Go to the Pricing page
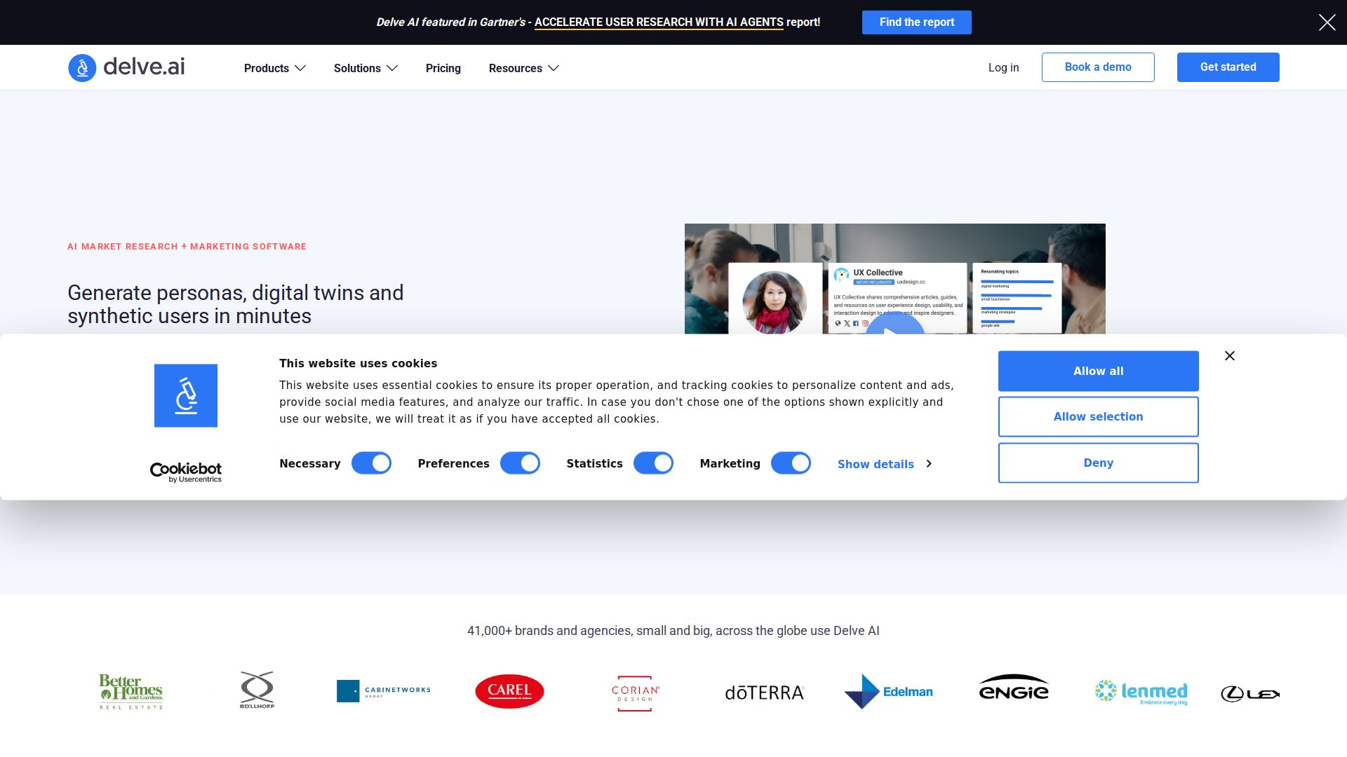Image resolution: width=1347 pixels, height=757 pixels. [x=443, y=68]
